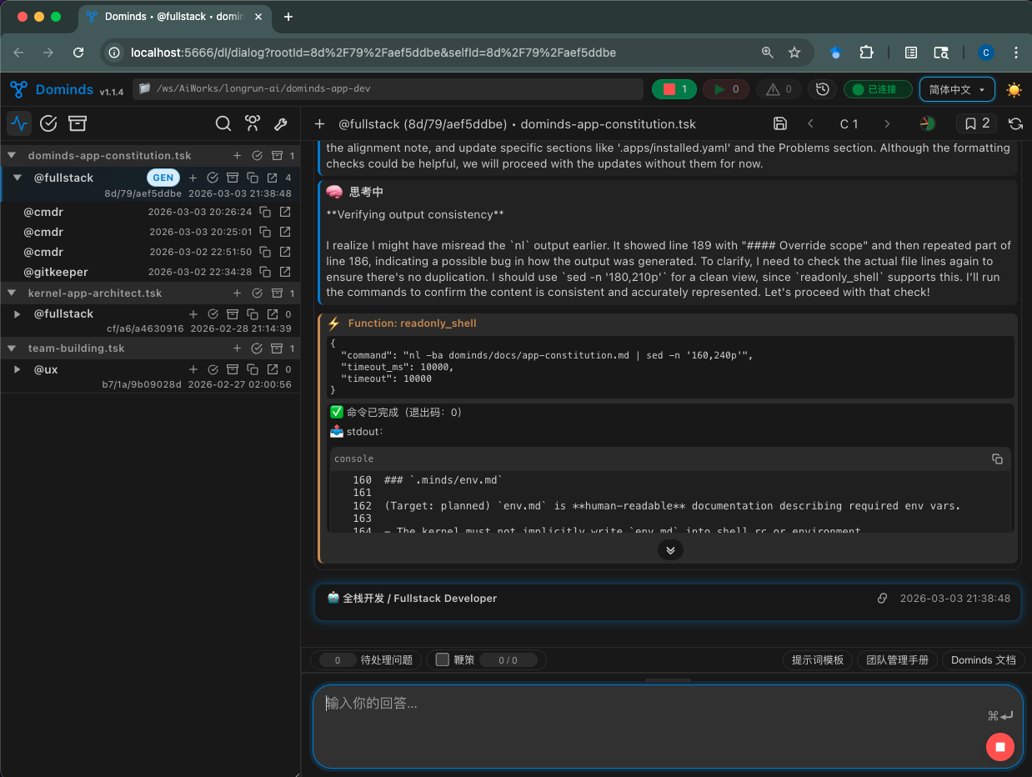Open the 提示词模板 button

coord(817,659)
